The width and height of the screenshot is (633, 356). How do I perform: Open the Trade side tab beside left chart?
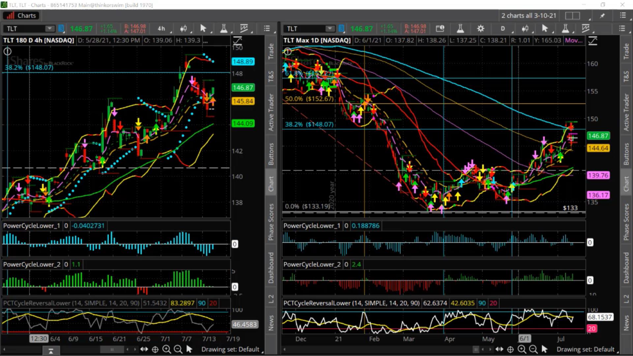click(x=271, y=51)
